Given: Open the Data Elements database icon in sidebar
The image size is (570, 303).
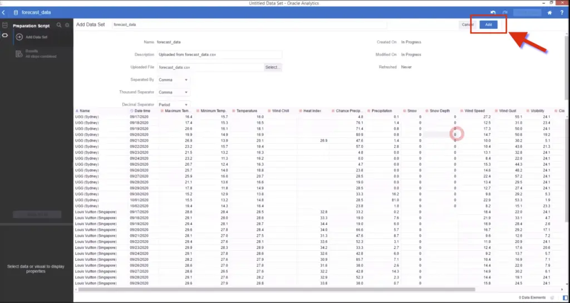Looking at the screenshot, I should [x=5, y=26].
